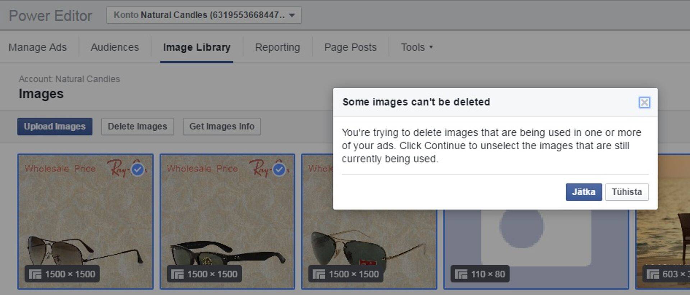This screenshot has width=690, height=295.
Task: Switch to the Manage Ads tab
Action: (x=38, y=47)
